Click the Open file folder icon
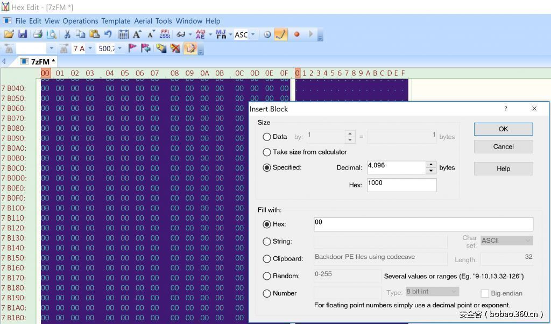The image size is (551, 324). (9, 34)
